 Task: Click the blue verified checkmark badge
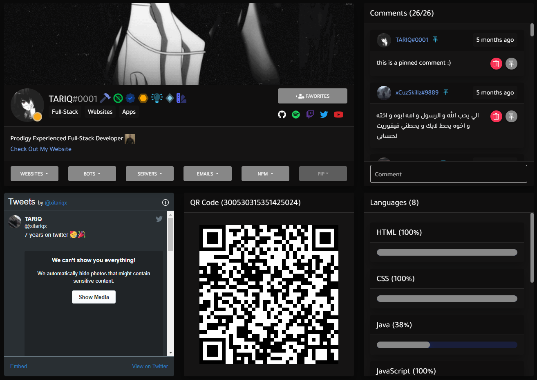pyautogui.click(x=130, y=98)
